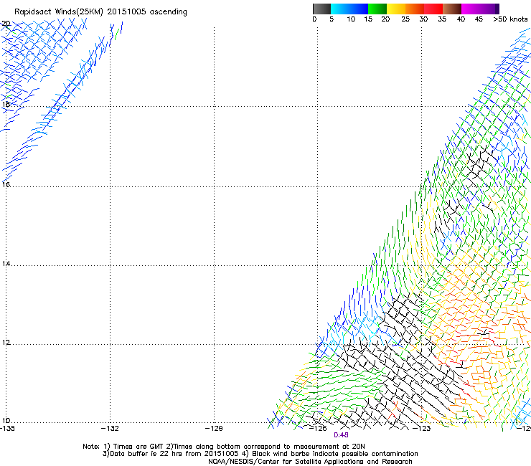Click the note line starting "3)Data buffer is 22 hrs"
This screenshot has height=466, width=531.
pos(260,454)
